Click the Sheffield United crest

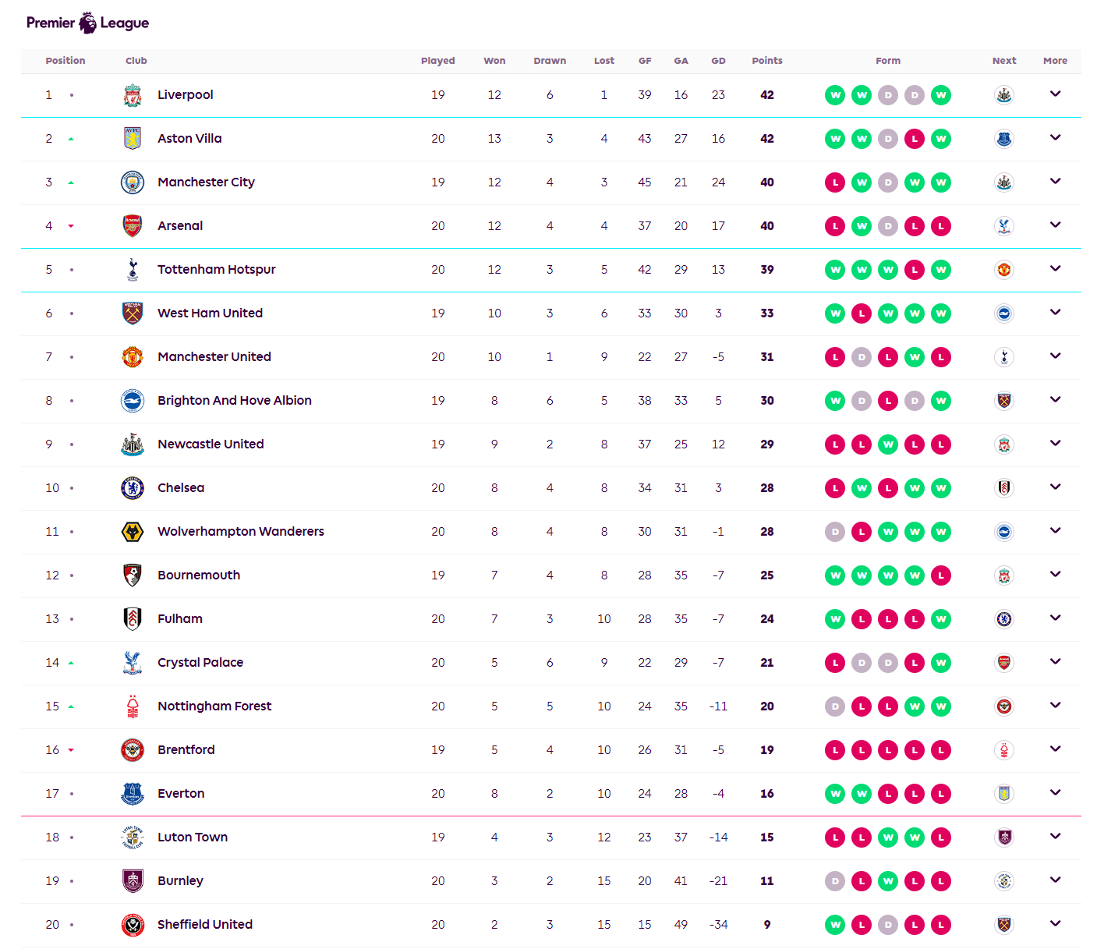point(133,924)
